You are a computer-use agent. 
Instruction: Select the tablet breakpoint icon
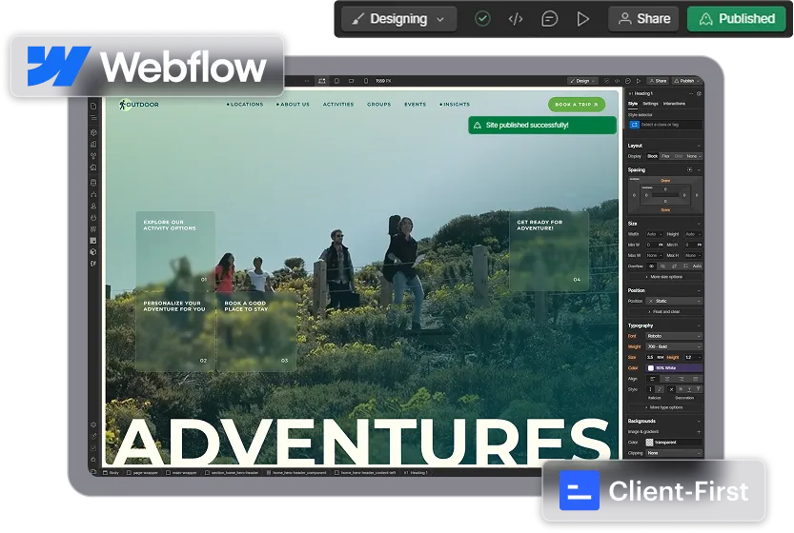[x=336, y=81]
